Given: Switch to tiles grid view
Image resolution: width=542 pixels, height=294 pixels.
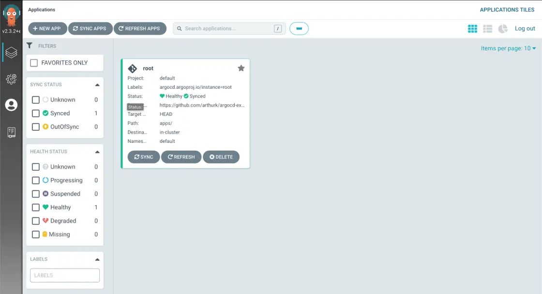Looking at the screenshot, I should [472, 29].
